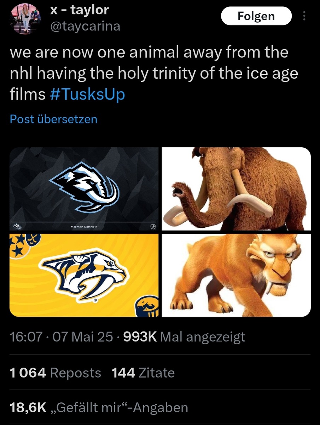View the Ice Age saber-tooth tiger picture
Image resolution: width=320 pixels, height=425 pixels.
[x=236, y=275]
